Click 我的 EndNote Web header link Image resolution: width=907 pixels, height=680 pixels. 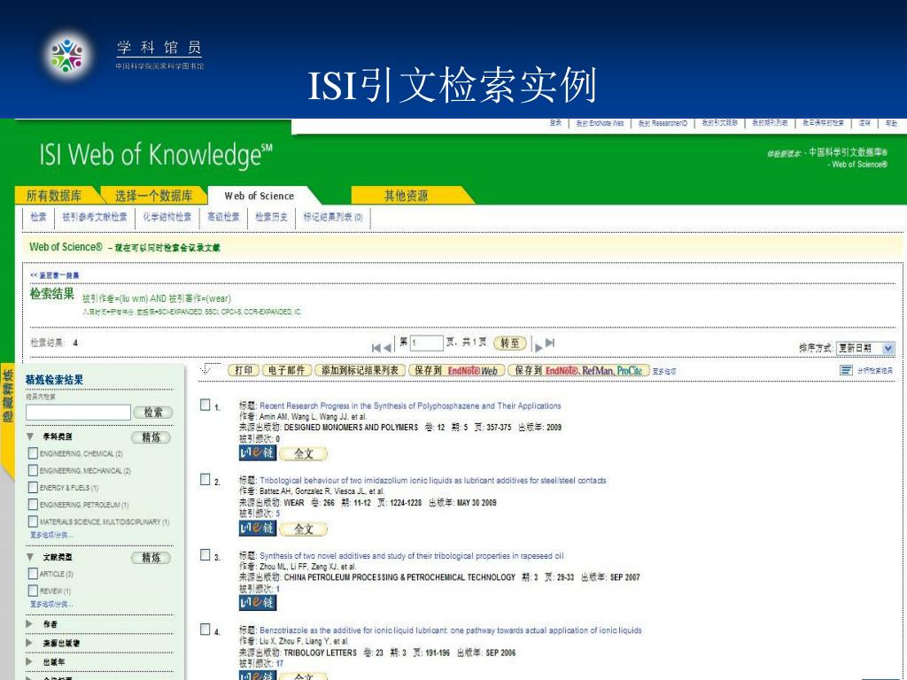600,123
